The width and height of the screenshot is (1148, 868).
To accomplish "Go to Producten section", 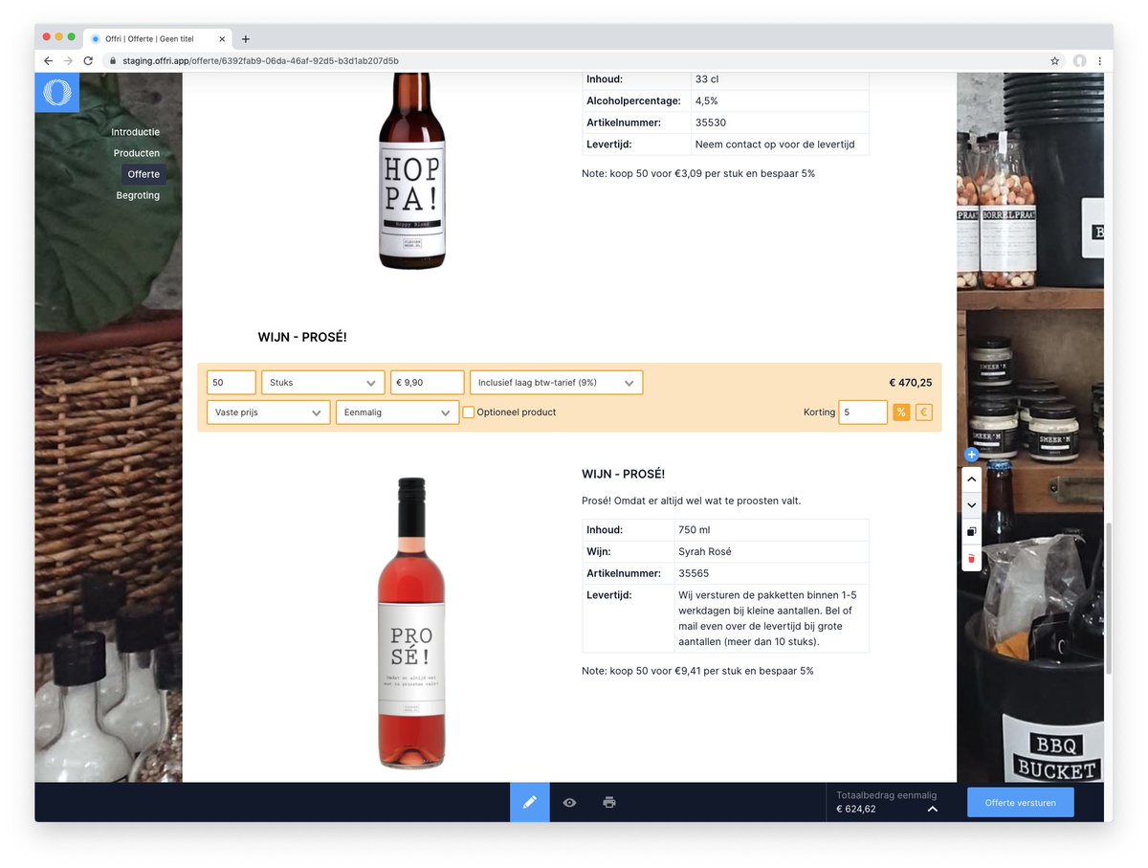I will click(137, 153).
